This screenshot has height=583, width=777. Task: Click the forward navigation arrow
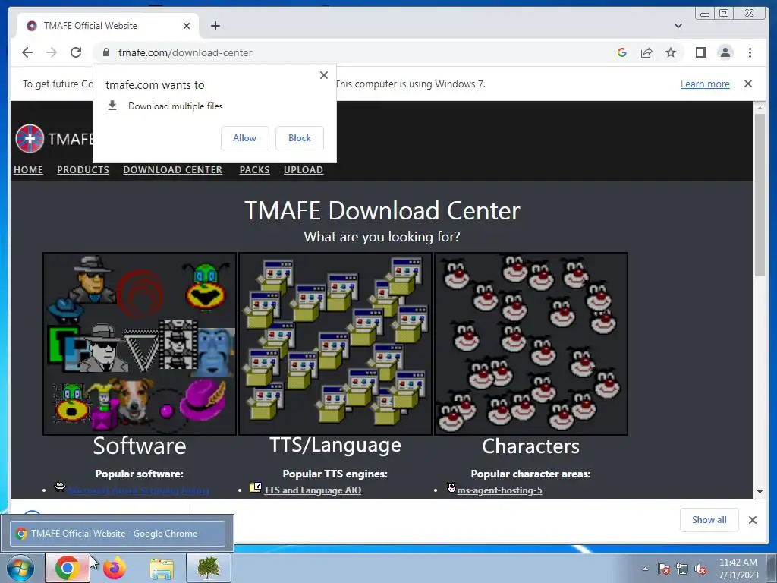[52, 52]
